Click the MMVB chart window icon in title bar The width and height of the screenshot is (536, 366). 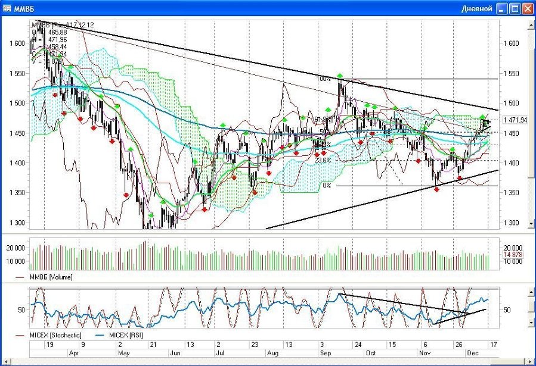click(7, 8)
